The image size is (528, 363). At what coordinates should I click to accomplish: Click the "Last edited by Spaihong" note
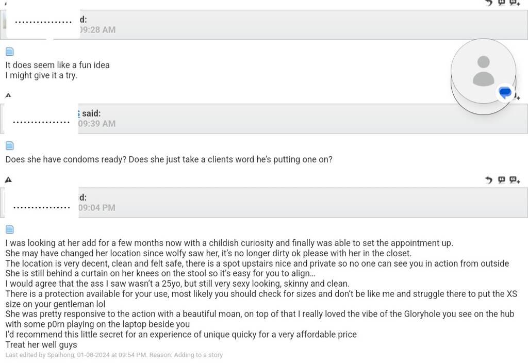point(114,355)
